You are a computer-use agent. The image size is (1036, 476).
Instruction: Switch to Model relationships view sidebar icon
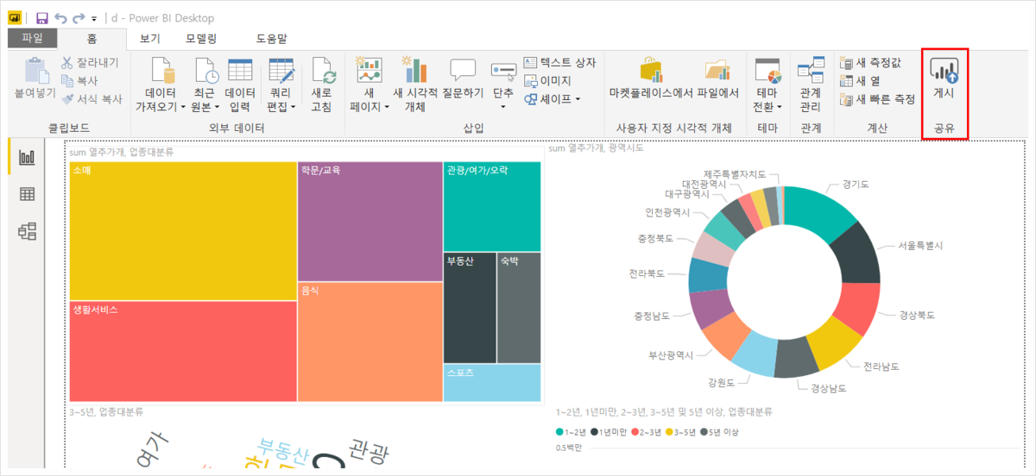28,230
